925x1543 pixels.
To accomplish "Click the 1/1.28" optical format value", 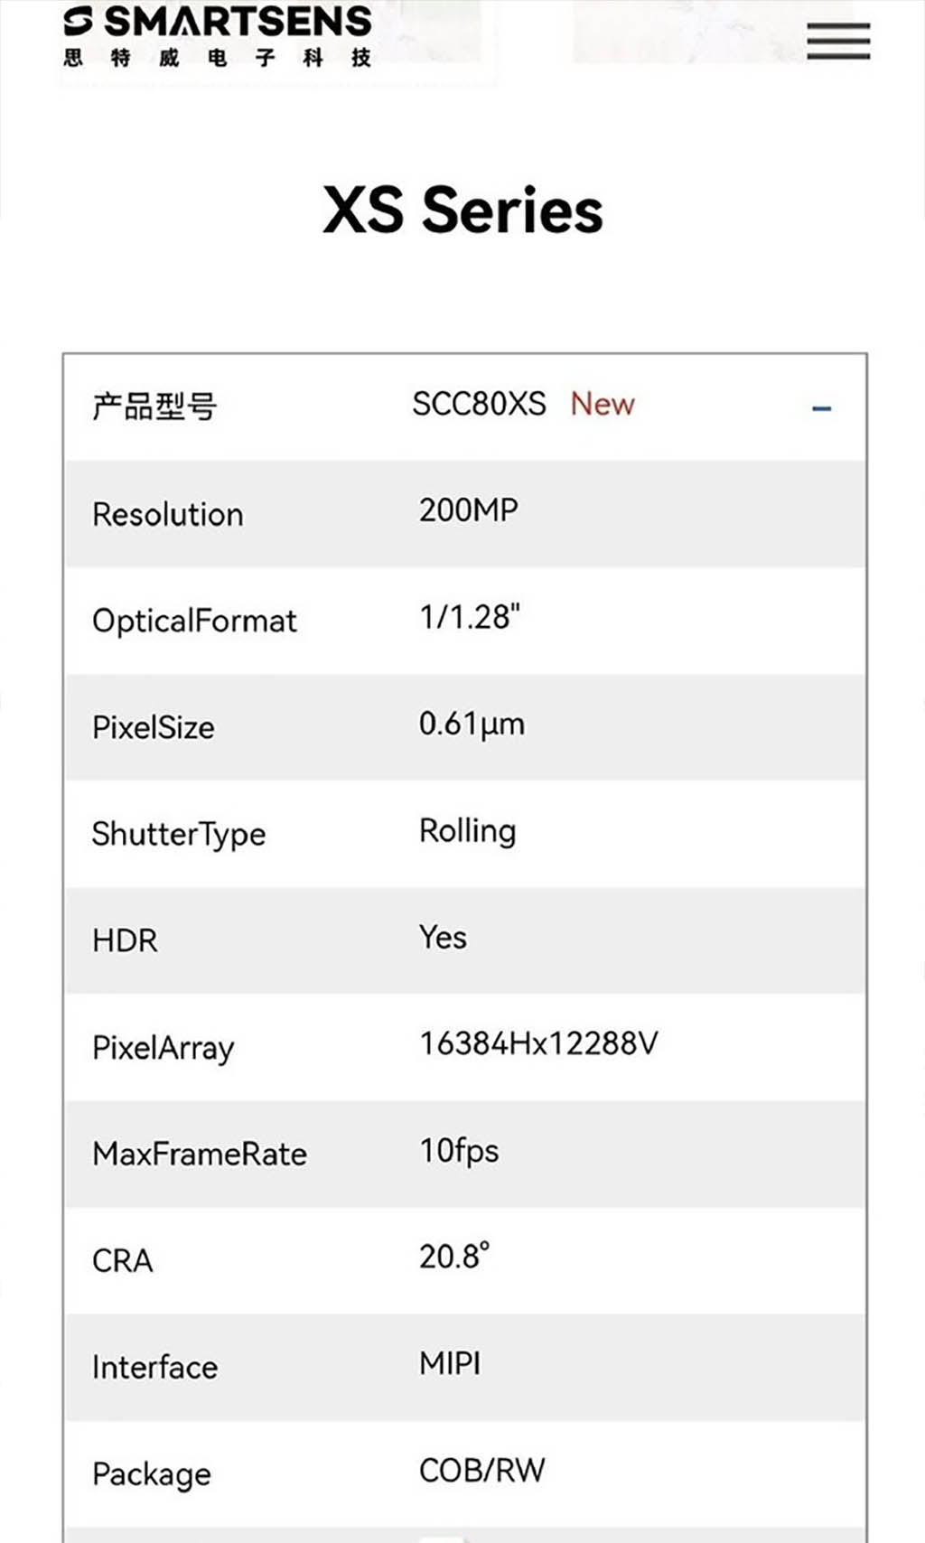I will 470,617.
